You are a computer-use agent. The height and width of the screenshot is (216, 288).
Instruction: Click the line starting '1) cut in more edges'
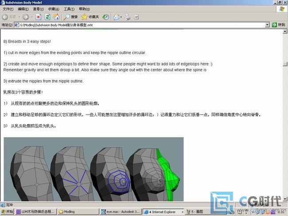[75, 53]
